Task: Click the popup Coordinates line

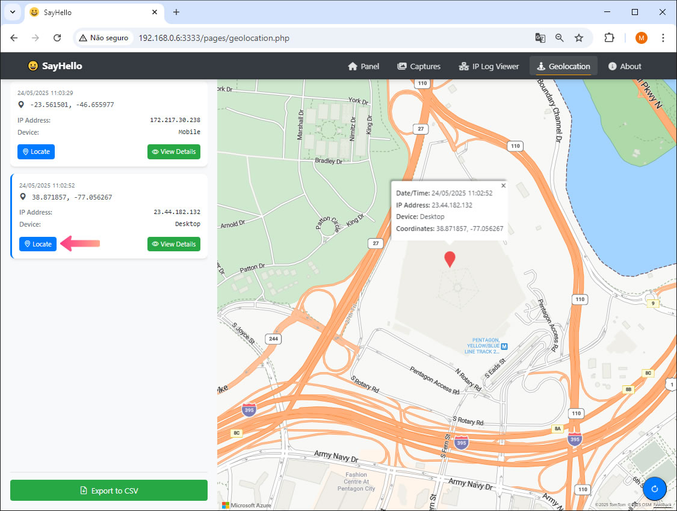Action: click(450, 228)
